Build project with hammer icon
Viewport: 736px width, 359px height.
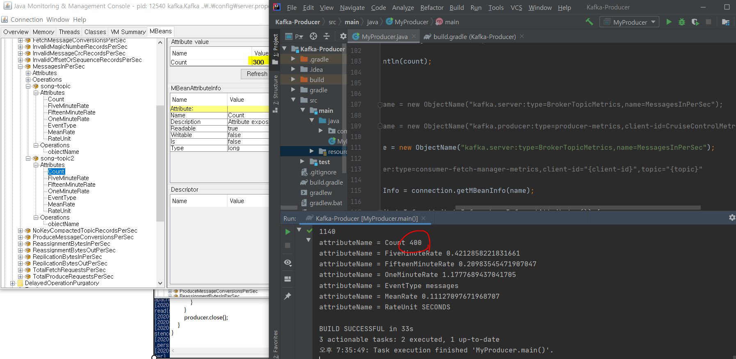(x=589, y=22)
